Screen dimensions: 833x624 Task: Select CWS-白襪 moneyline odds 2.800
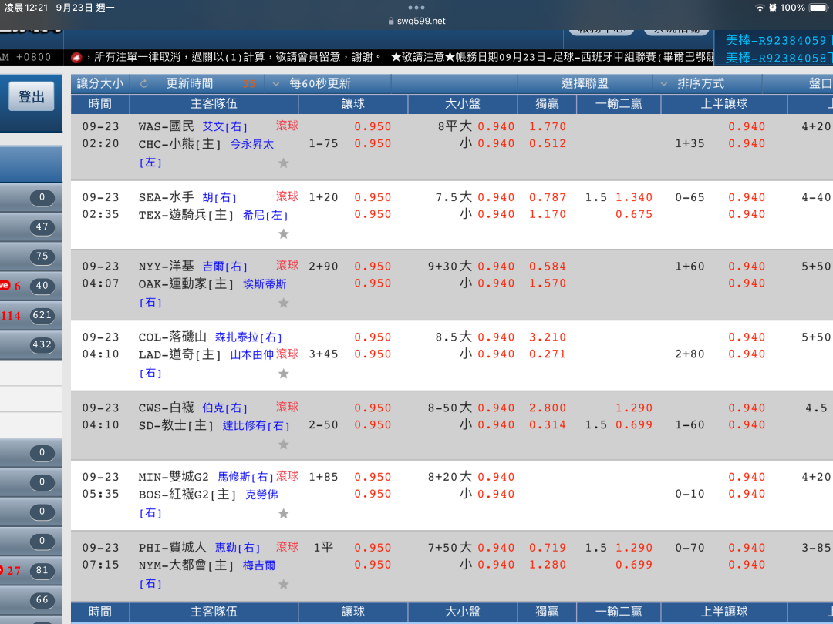(547, 408)
